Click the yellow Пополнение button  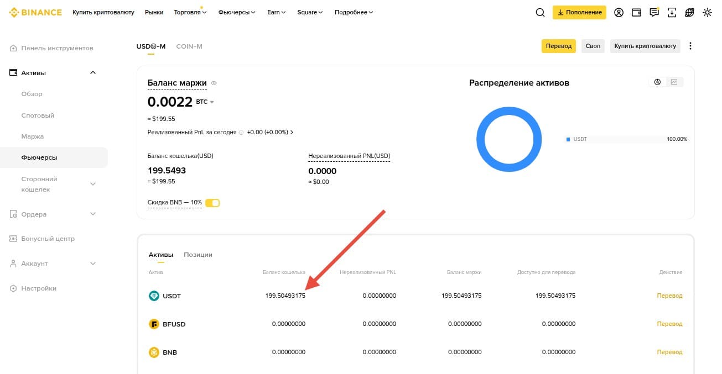coord(579,12)
